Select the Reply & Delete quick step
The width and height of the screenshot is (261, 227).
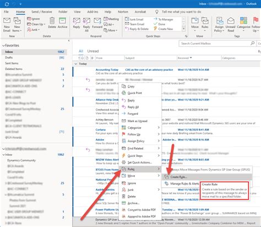pyautogui.click(x=137, y=29)
